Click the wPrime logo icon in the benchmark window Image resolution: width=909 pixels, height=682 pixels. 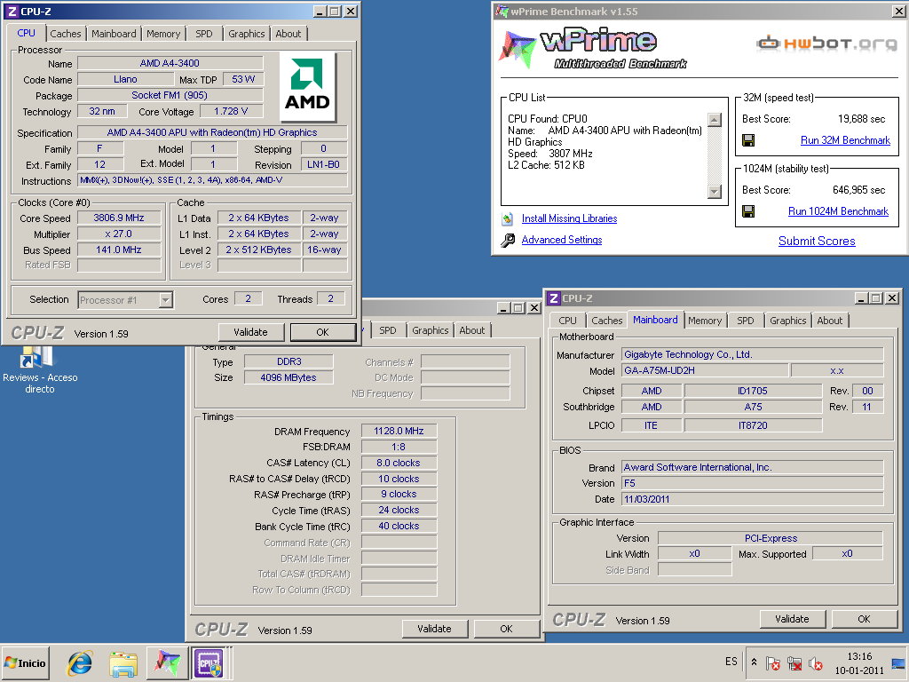[x=517, y=48]
